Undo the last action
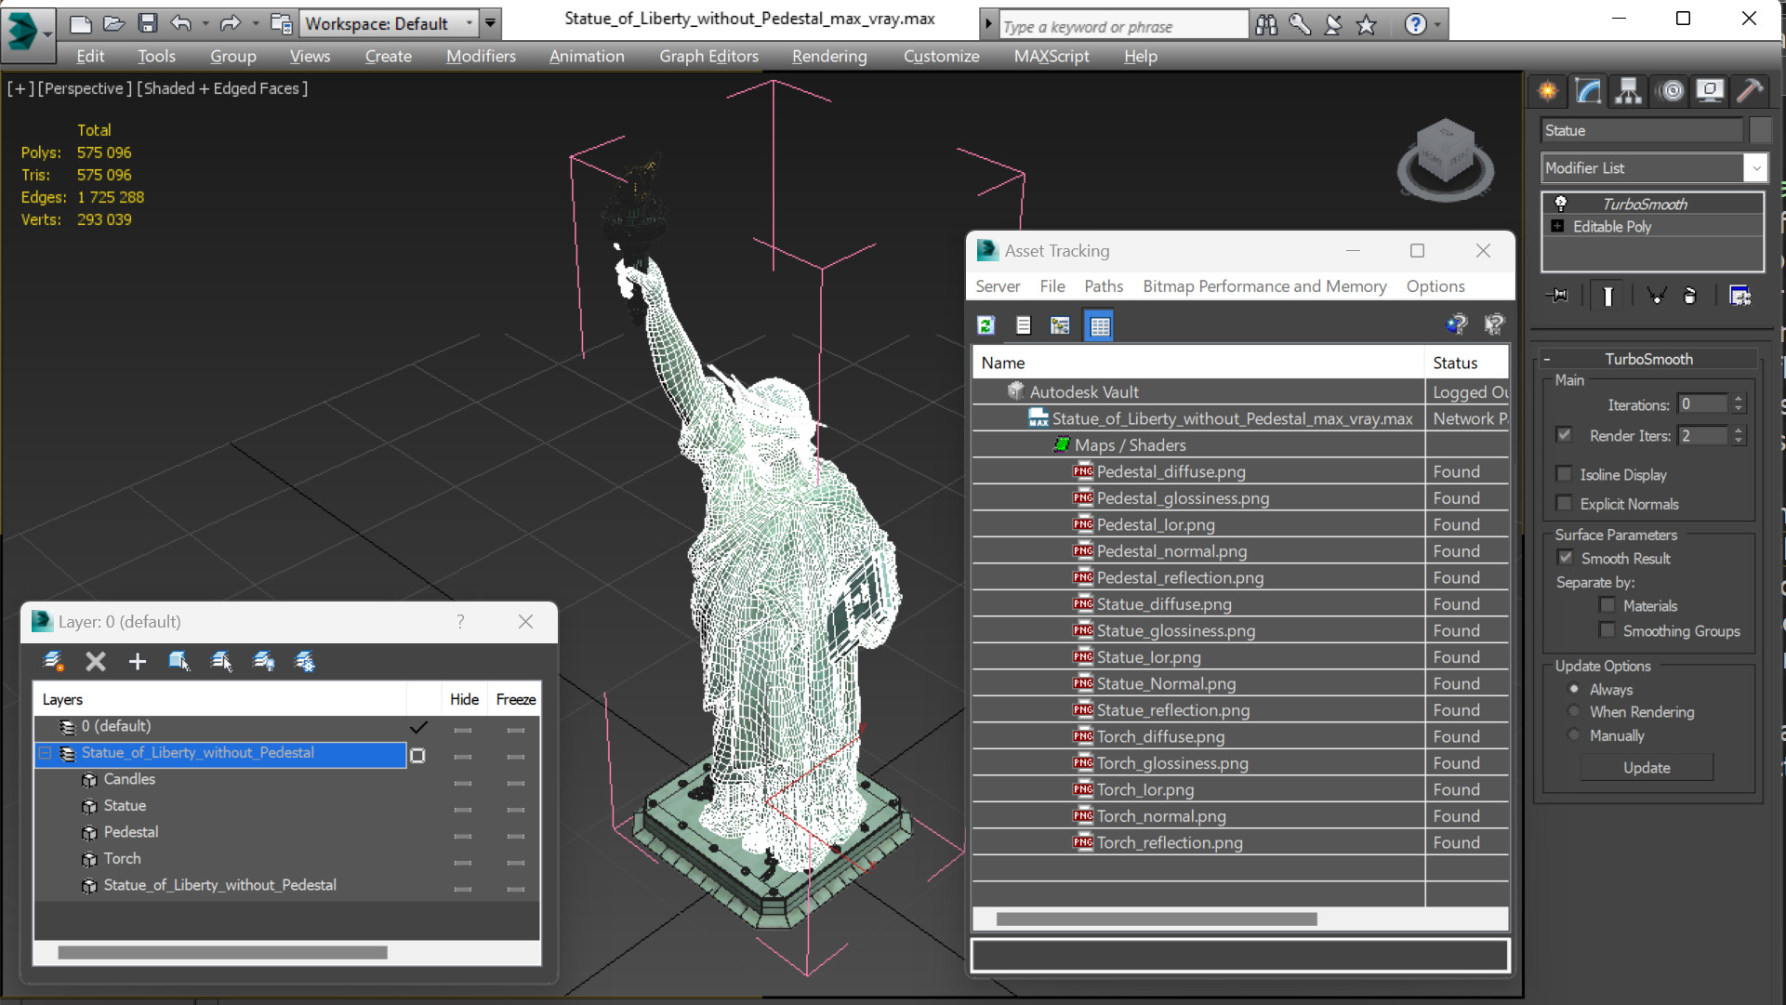 181,23
